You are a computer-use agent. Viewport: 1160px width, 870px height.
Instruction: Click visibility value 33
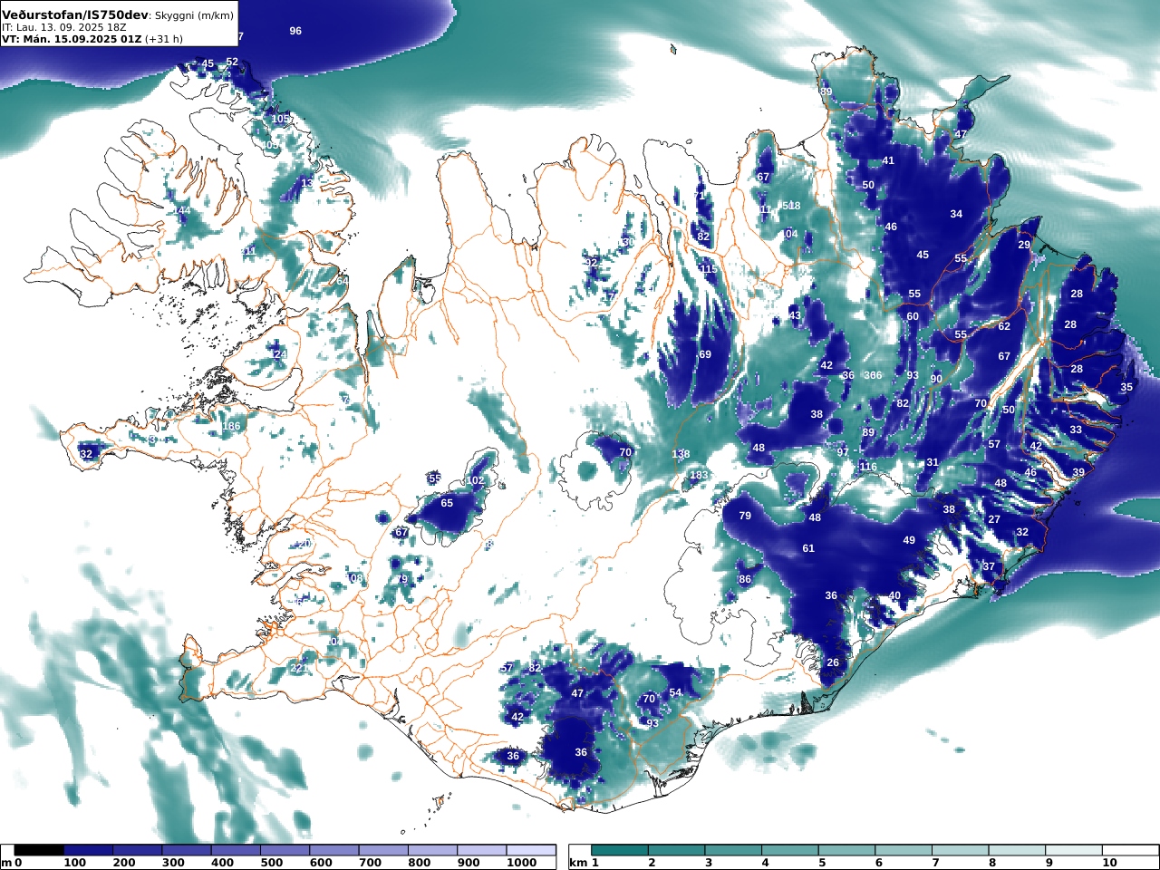(1076, 430)
